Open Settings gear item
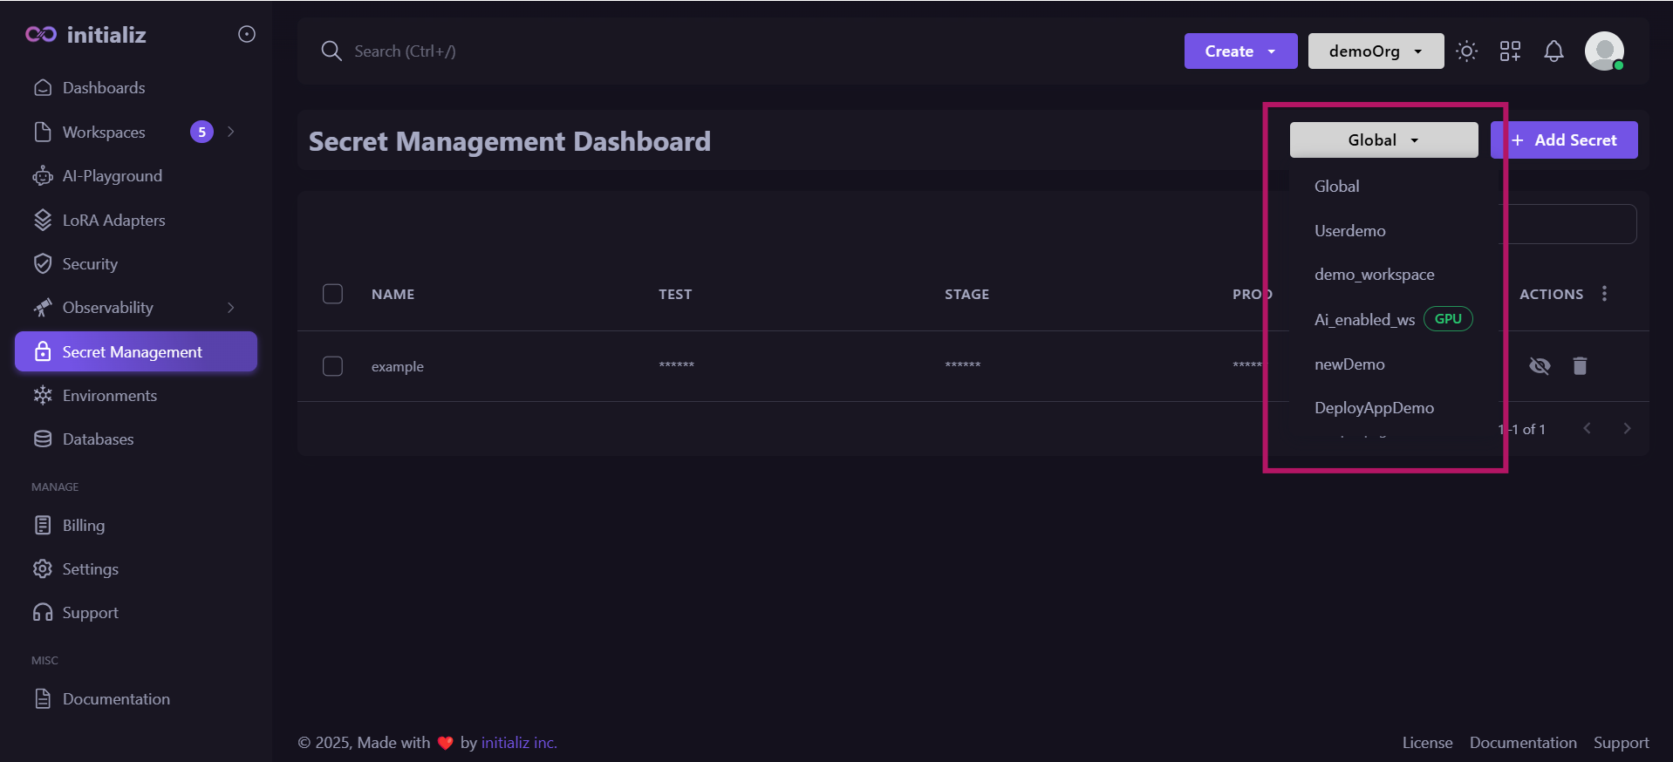Viewport: 1673px width, 762px height. click(136, 568)
